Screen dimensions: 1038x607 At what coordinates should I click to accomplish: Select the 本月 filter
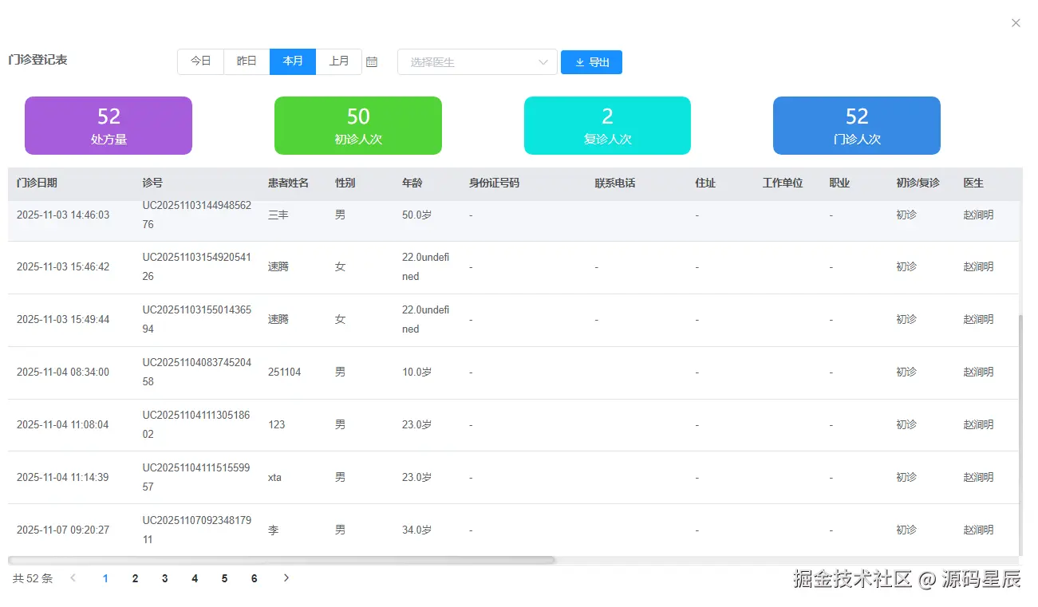tap(293, 61)
